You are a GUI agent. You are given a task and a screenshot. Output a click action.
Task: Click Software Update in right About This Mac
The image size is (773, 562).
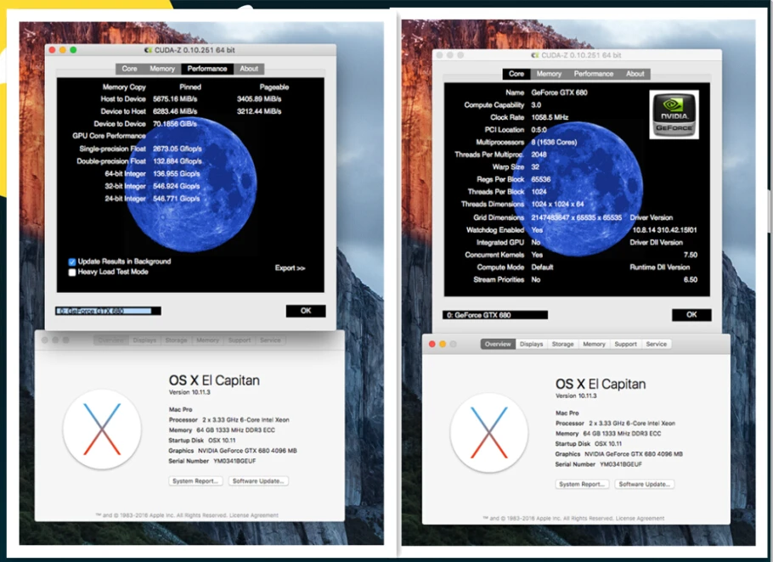click(645, 484)
